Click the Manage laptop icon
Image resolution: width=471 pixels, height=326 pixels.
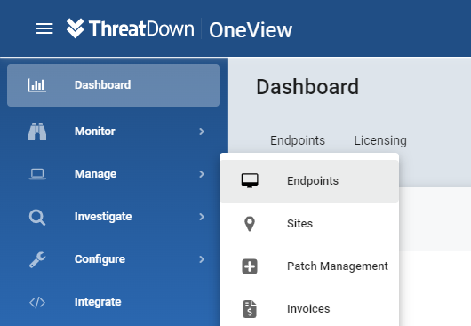[x=37, y=174]
